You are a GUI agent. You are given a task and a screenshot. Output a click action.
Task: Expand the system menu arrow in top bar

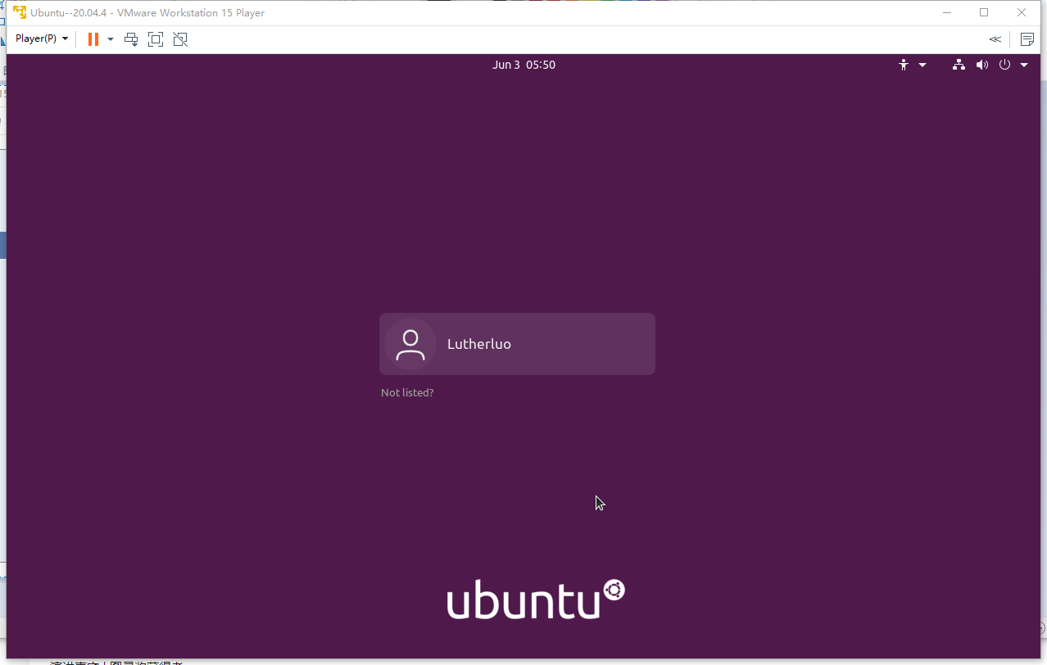pos(1024,65)
